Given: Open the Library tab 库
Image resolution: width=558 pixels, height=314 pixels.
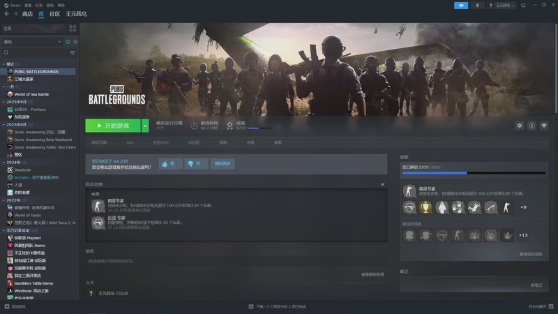Looking at the screenshot, I should (x=41, y=14).
